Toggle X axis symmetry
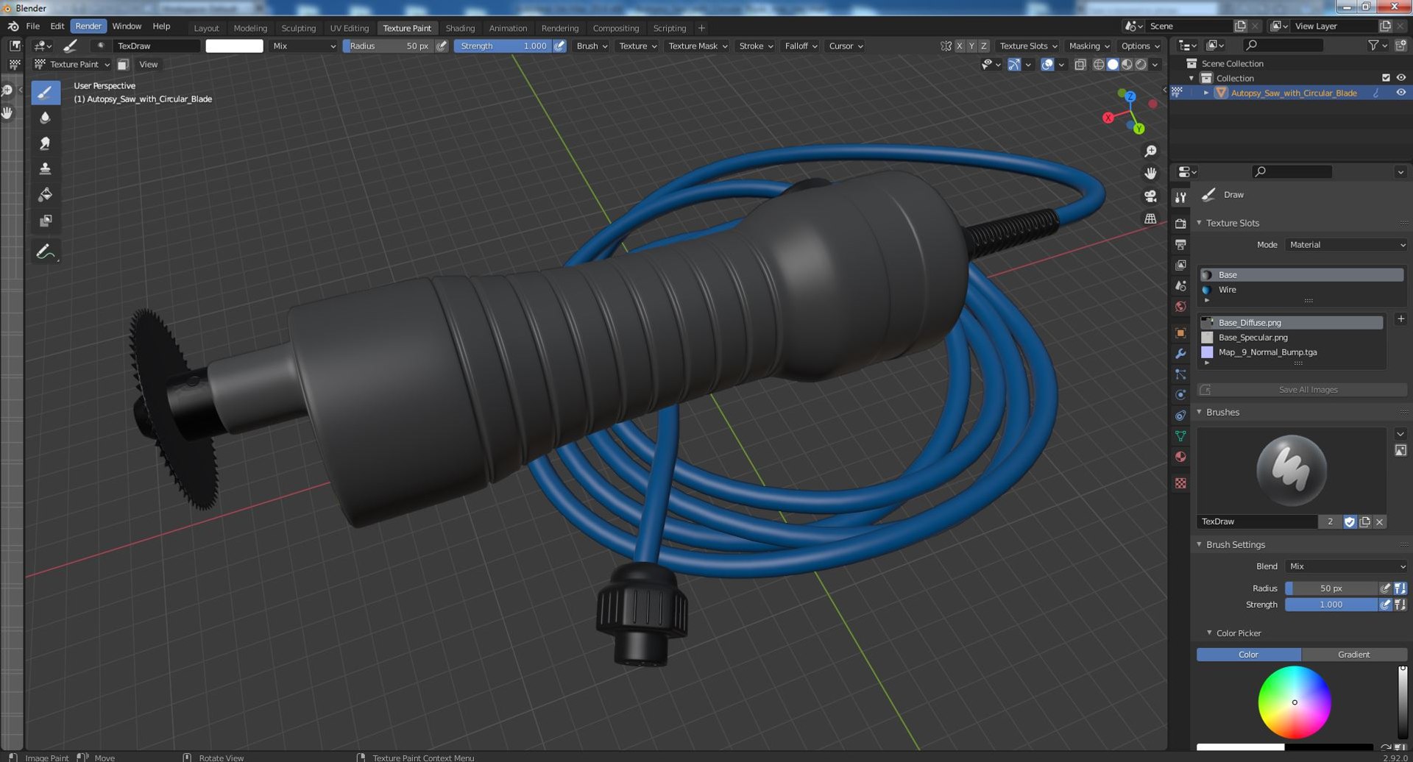The height and width of the screenshot is (762, 1413). (959, 46)
